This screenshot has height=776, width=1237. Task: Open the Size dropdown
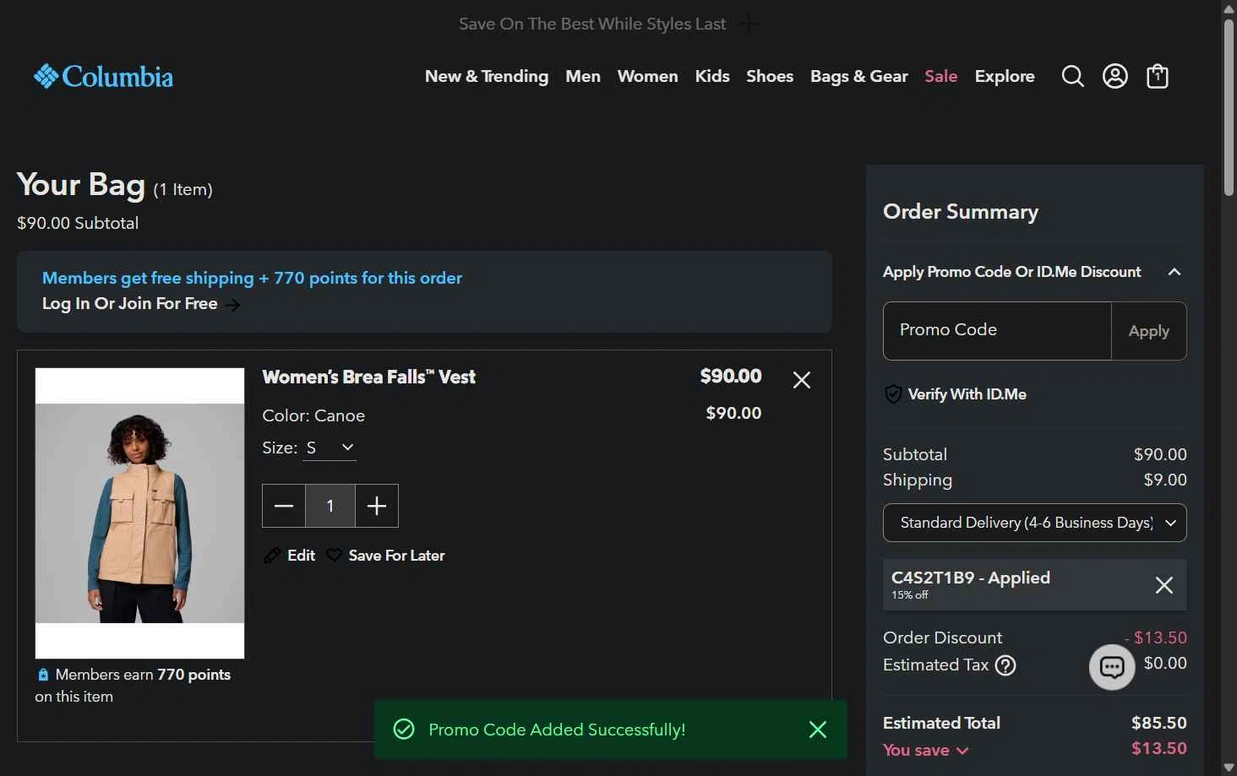pyautogui.click(x=330, y=448)
